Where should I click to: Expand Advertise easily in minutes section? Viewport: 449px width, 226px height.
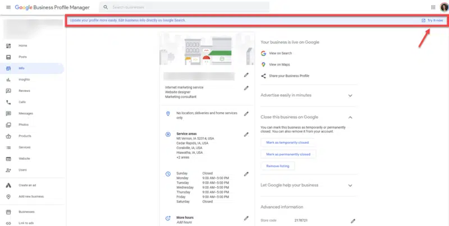point(350,95)
